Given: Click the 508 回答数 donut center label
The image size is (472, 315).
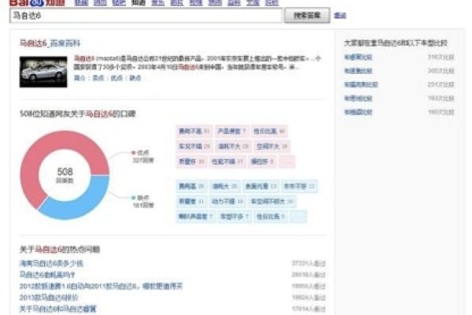Looking at the screenshot, I should (65, 175).
